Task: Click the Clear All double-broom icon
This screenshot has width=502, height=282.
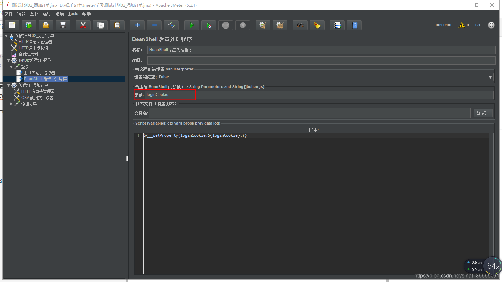Action: [x=280, y=25]
